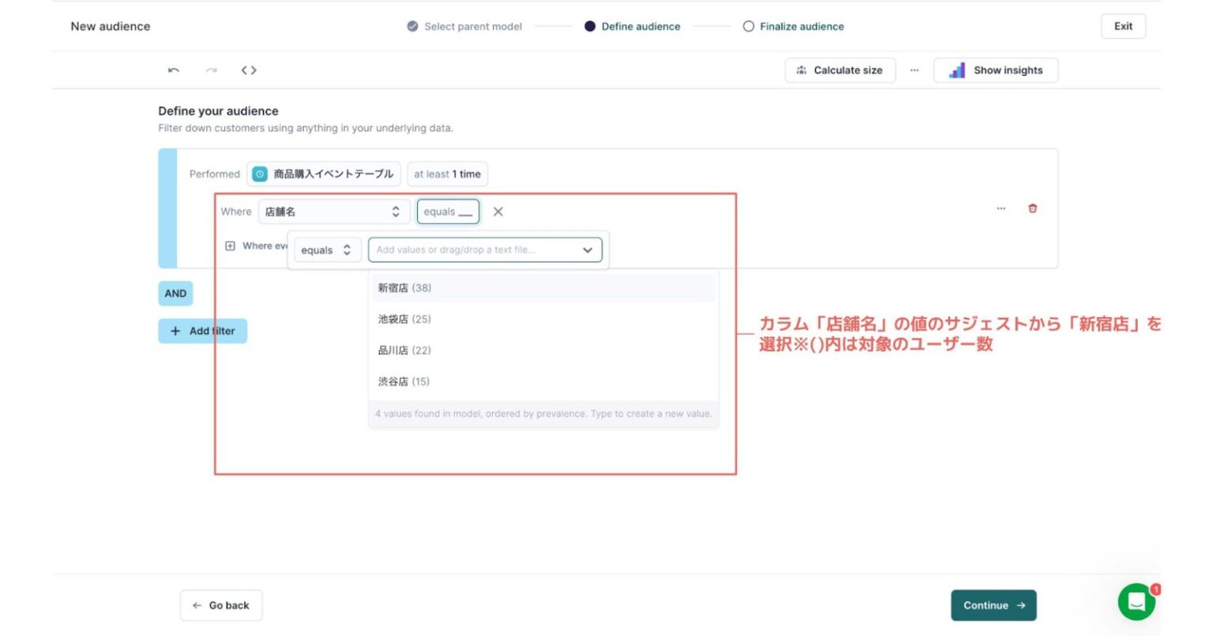Viewport: 1213px width, 636px height.
Task: Open the equals operator dropdown
Action: coord(327,249)
